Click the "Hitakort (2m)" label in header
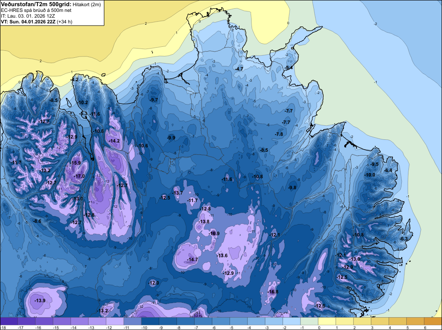The height and width of the screenshot is (330, 442). (x=87, y=4)
